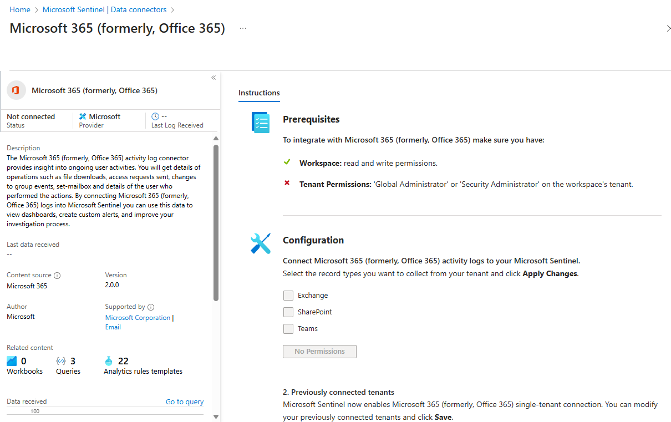Click the Version 2.0.0 value
The width and height of the screenshot is (671, 422).
coord(112,285)
